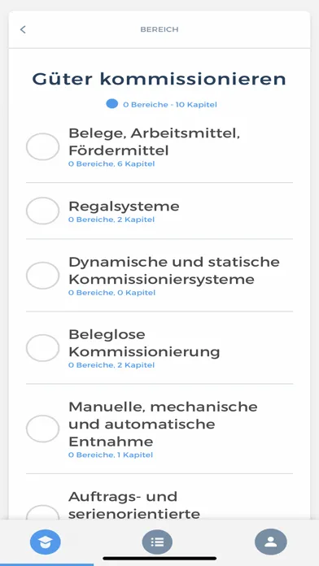Open the user profile icon tab
The height and width of the screenshot is (566, 319).
coord(271,542)
